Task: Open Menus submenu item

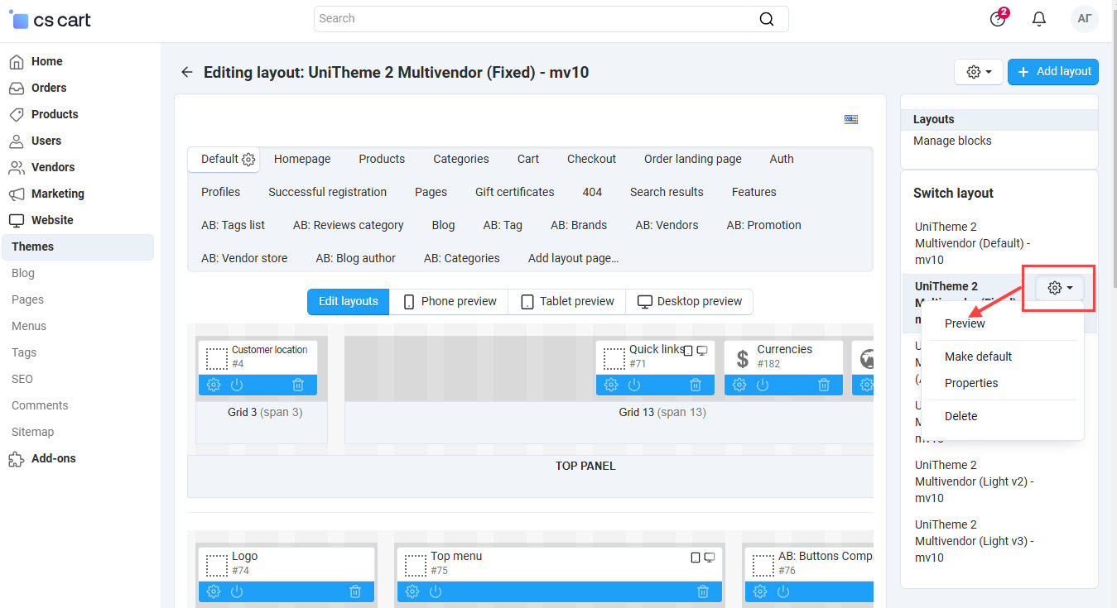Action: 29,326
